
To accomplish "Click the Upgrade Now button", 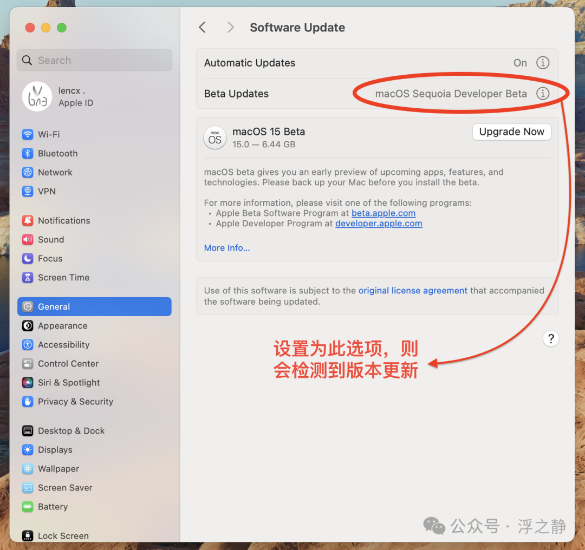I will (x=511, y=132).
